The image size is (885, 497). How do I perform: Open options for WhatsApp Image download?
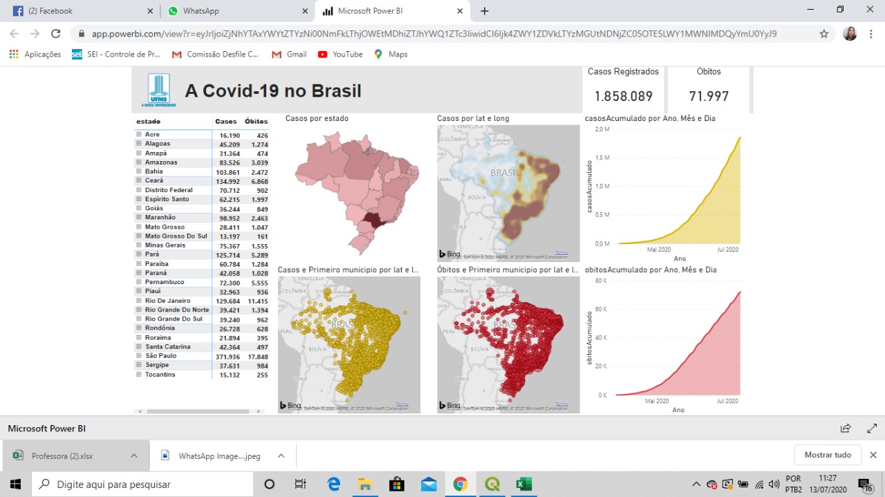(281, 456)
